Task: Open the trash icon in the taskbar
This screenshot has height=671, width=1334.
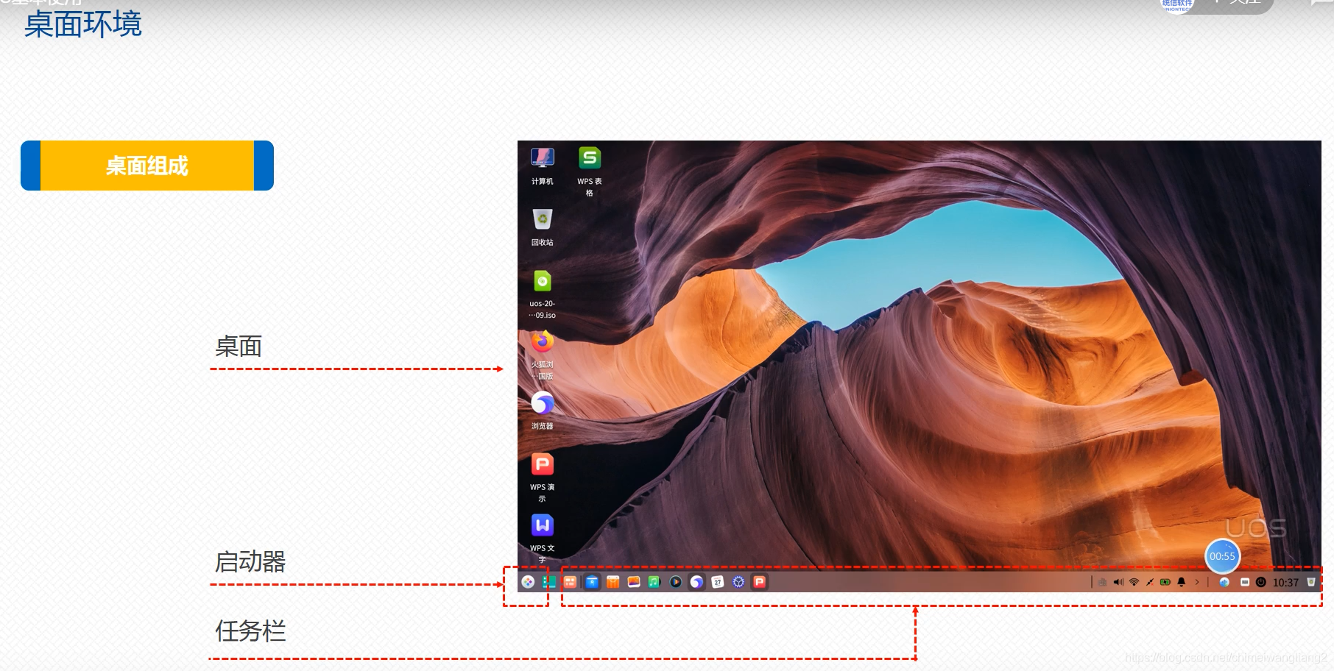Action: [x=1311, y=582]
